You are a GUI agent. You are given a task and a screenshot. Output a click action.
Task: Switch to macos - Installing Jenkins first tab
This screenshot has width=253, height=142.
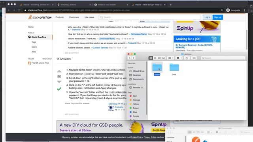click(x=36, y=5)
